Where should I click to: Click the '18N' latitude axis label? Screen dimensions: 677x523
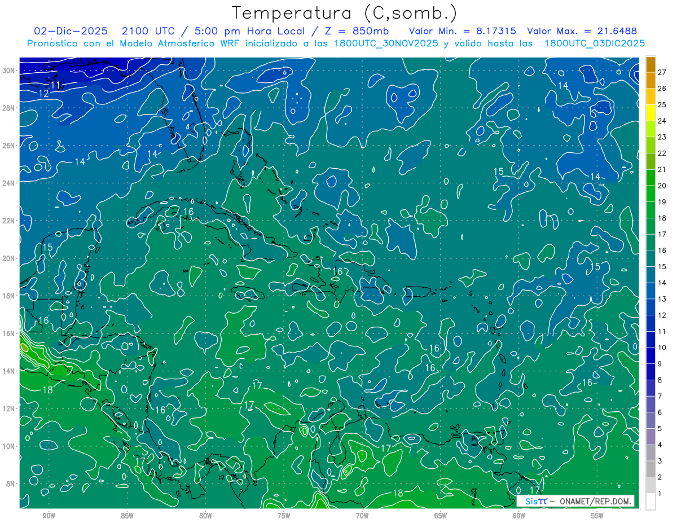(x=9, y=296)
